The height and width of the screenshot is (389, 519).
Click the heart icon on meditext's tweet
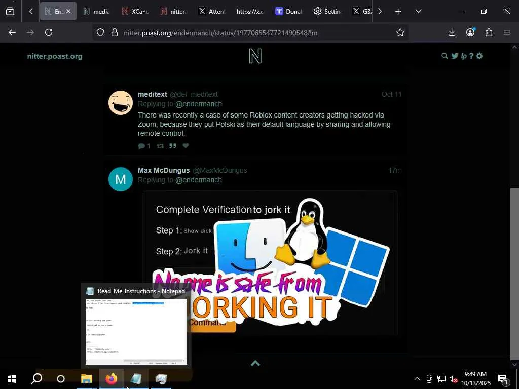point(186,145)
